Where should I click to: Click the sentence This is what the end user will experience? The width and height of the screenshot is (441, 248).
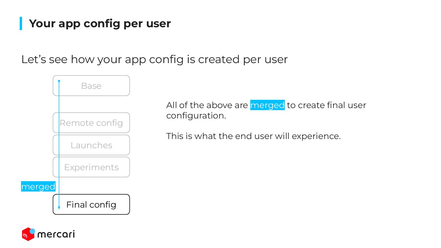(x=253, y=136)
